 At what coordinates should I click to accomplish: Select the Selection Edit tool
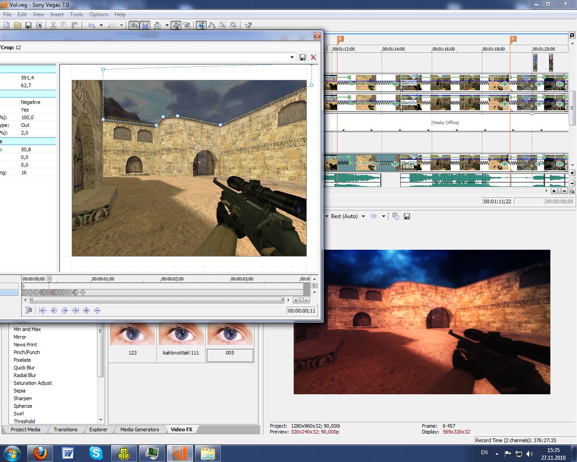[x=223, y=26]
